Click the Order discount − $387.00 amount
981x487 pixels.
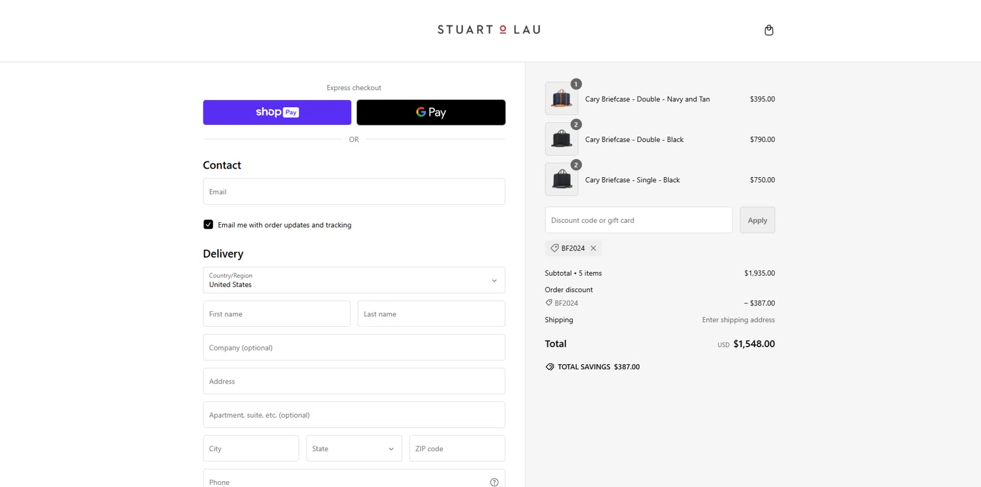[x=759, y=303]
